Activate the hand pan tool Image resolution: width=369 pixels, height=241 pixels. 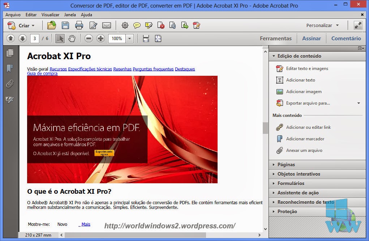click(x=72, y=39)
